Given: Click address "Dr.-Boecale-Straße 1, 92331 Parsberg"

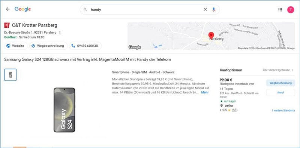Looking at the screenshot, I should pos(30,33).
